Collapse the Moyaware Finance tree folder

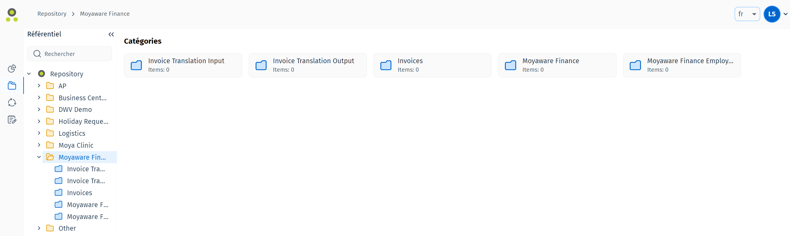tap(39, 157)
